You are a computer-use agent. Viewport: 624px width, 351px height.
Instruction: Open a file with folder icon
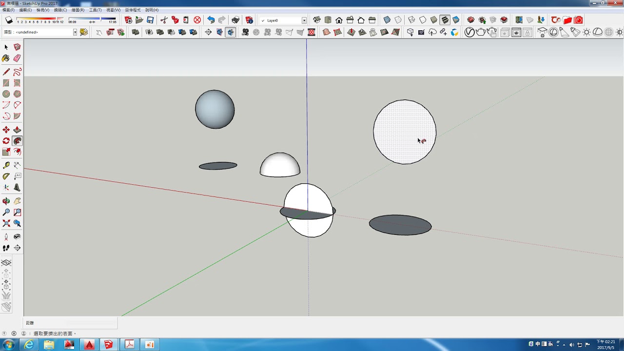click(x=139, y=20)
